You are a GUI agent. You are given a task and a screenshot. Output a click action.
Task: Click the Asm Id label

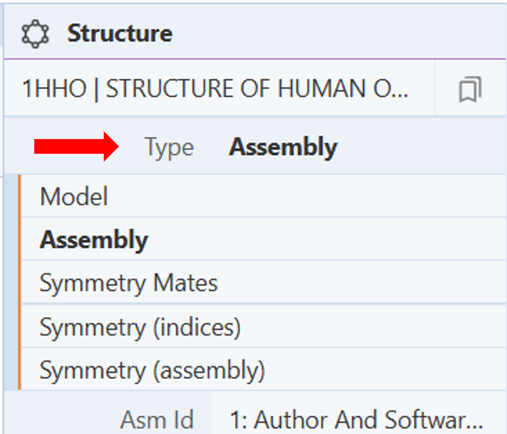click(157, 420)
